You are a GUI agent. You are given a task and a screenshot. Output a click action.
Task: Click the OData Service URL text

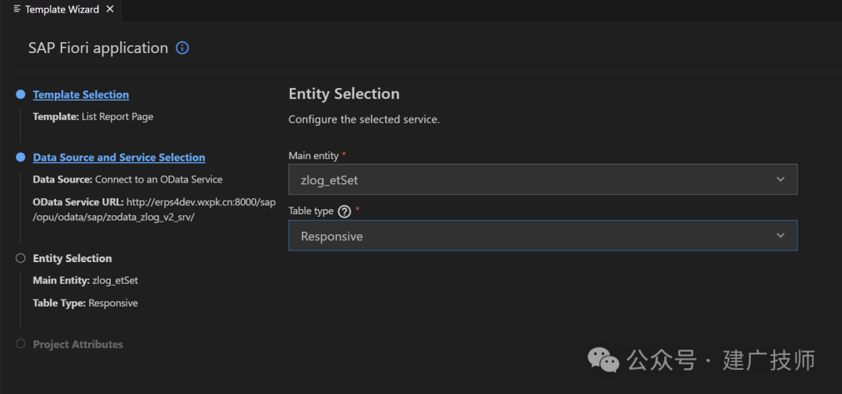[154, 210]
